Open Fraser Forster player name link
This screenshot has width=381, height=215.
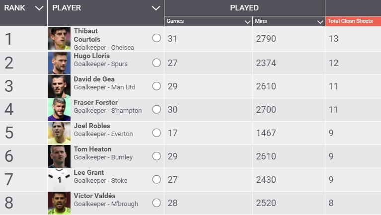[x=96, y=102]
